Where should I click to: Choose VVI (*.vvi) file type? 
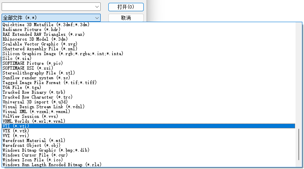click(149, 136)
